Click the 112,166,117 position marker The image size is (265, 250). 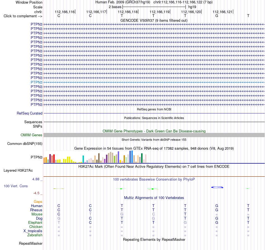(x=96, y=12)
